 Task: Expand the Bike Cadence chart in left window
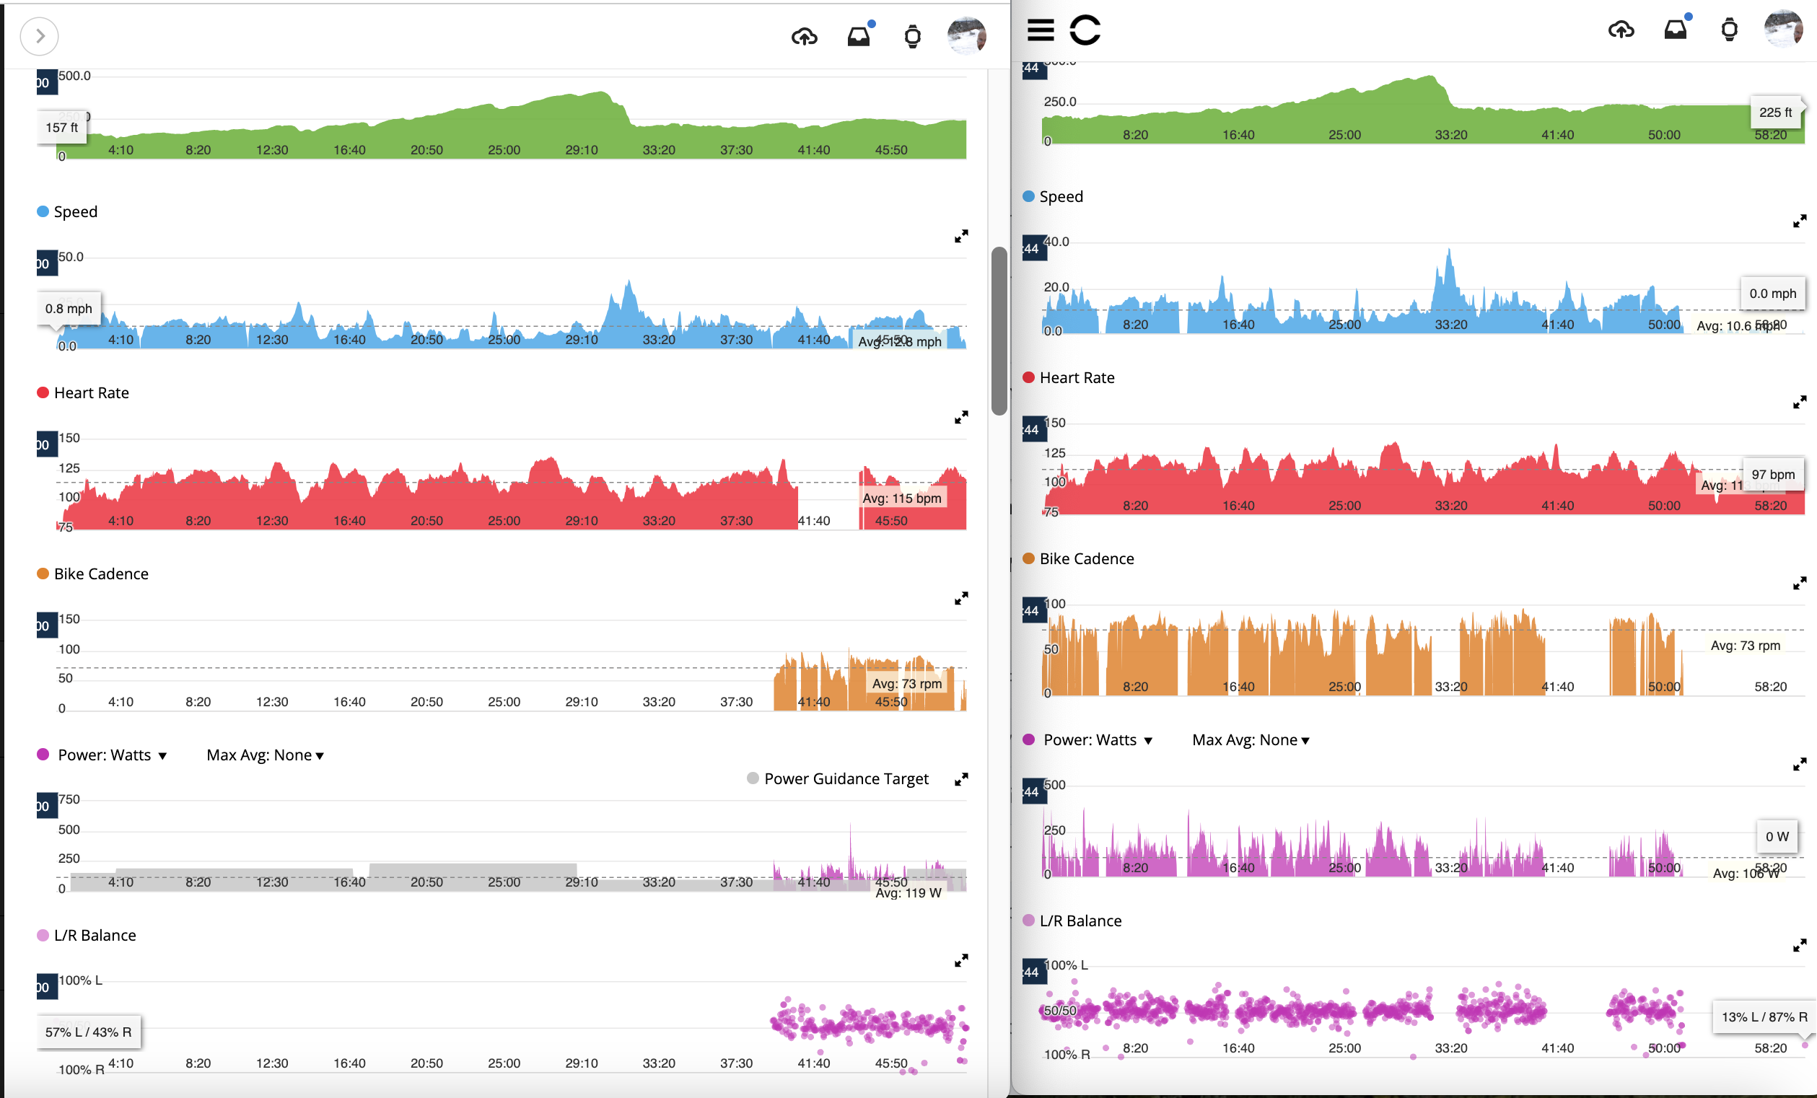point(961,598)
